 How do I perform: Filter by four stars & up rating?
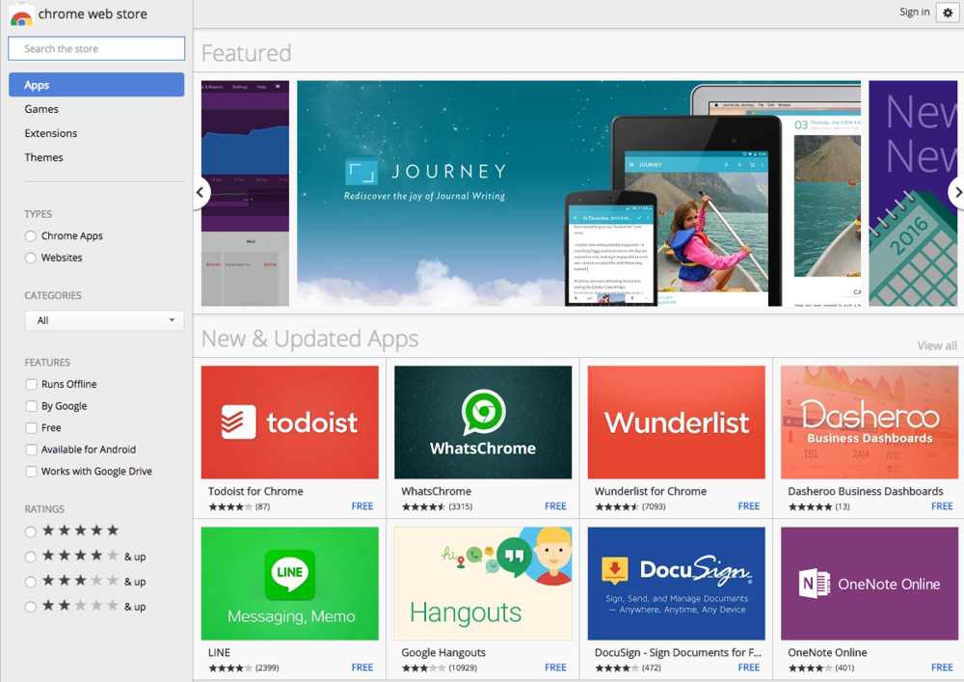pyautogui.click(x=31, y=557)
